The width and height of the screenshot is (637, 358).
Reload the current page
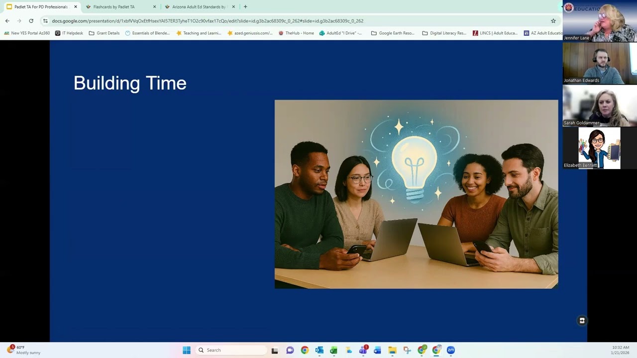[31, 21]
